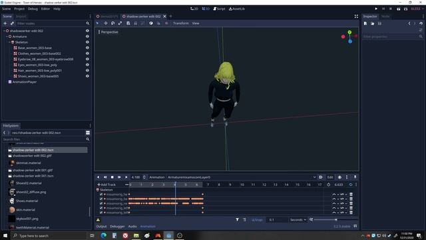Delete the last mixamorig track with trash icon
426x240 pixels.
351,213
